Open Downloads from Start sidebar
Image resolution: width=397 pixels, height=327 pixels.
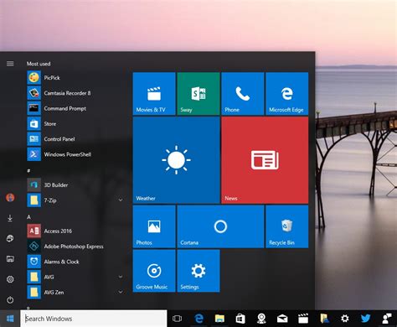pos(10,218)
